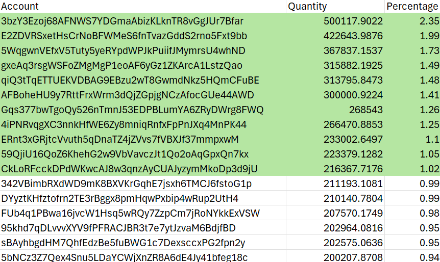Viewport: 440px width, 262px height.
Task: Select account cell starting with Gqs377bwTgoQy526n
Action: (143, 110)
